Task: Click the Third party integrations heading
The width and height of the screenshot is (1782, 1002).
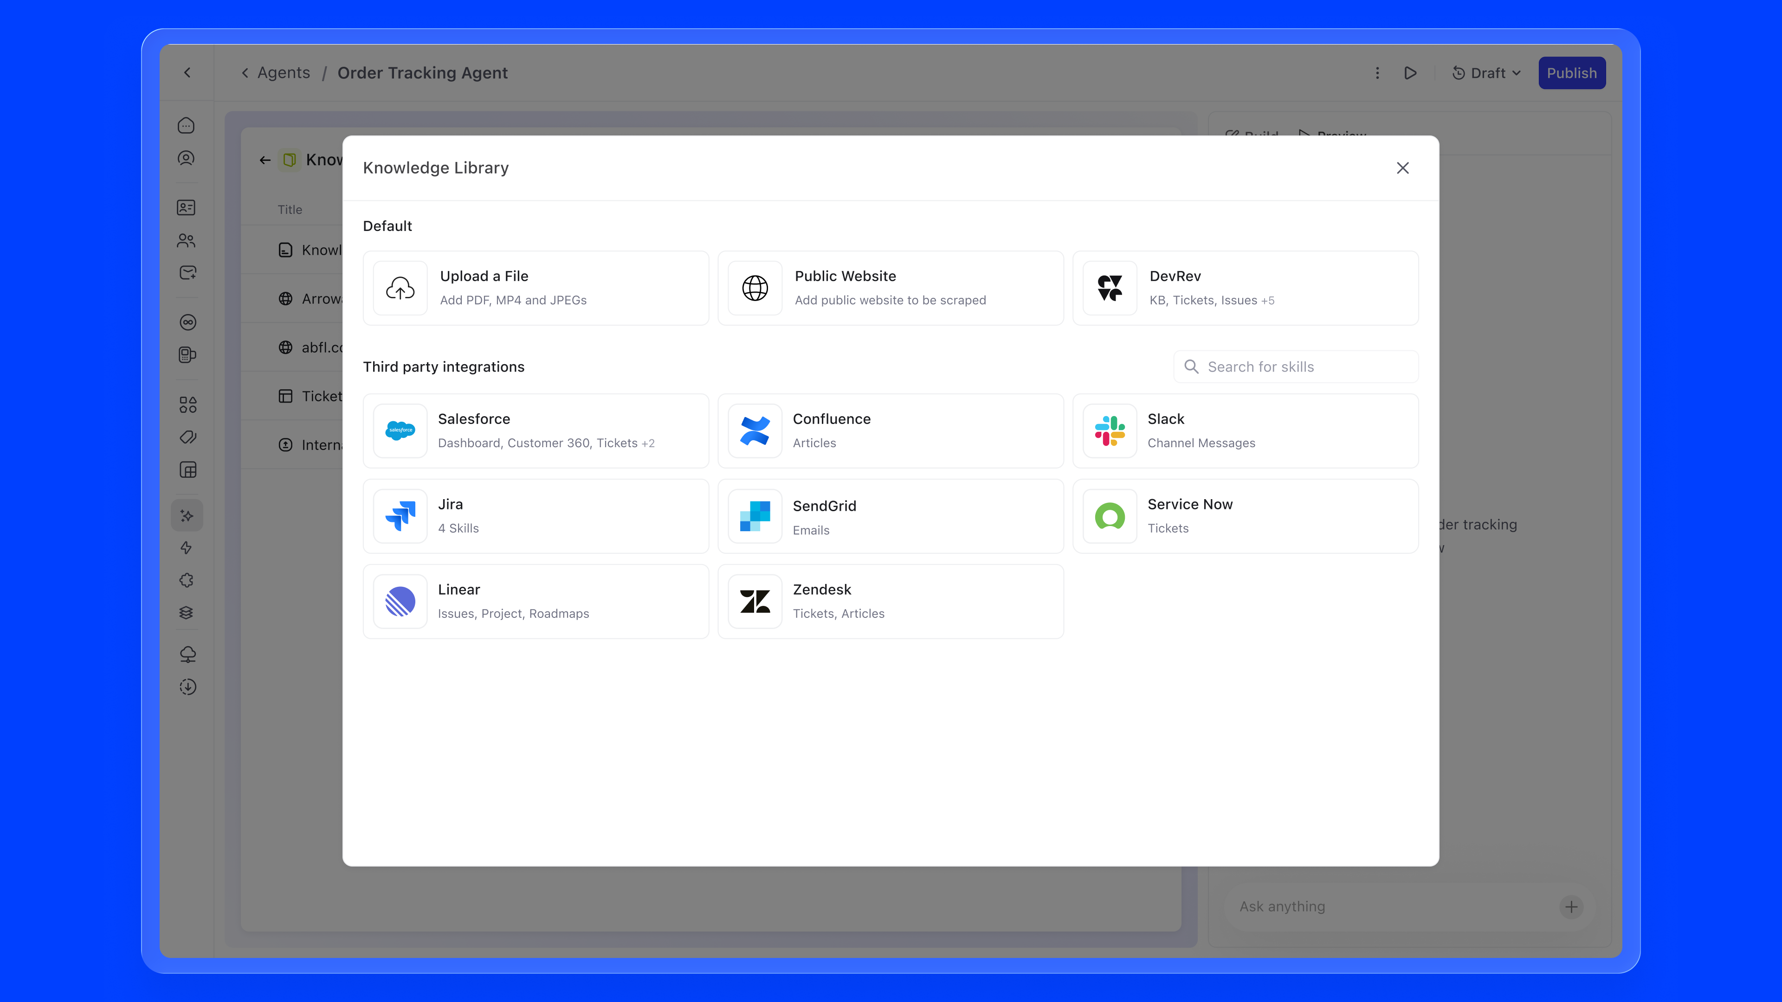Action: (444, 366)
